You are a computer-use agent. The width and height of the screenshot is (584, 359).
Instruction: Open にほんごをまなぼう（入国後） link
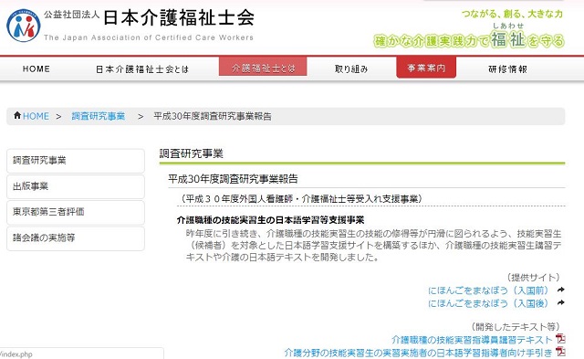pos(488,303)
